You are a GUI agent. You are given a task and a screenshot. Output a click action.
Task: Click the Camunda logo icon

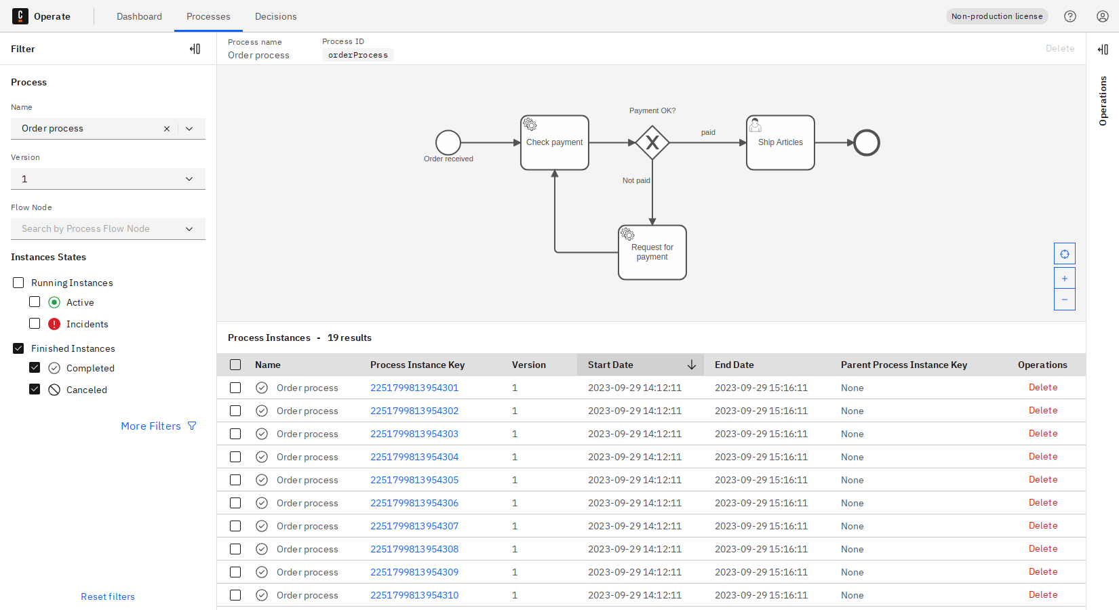(x=20, y=16)
